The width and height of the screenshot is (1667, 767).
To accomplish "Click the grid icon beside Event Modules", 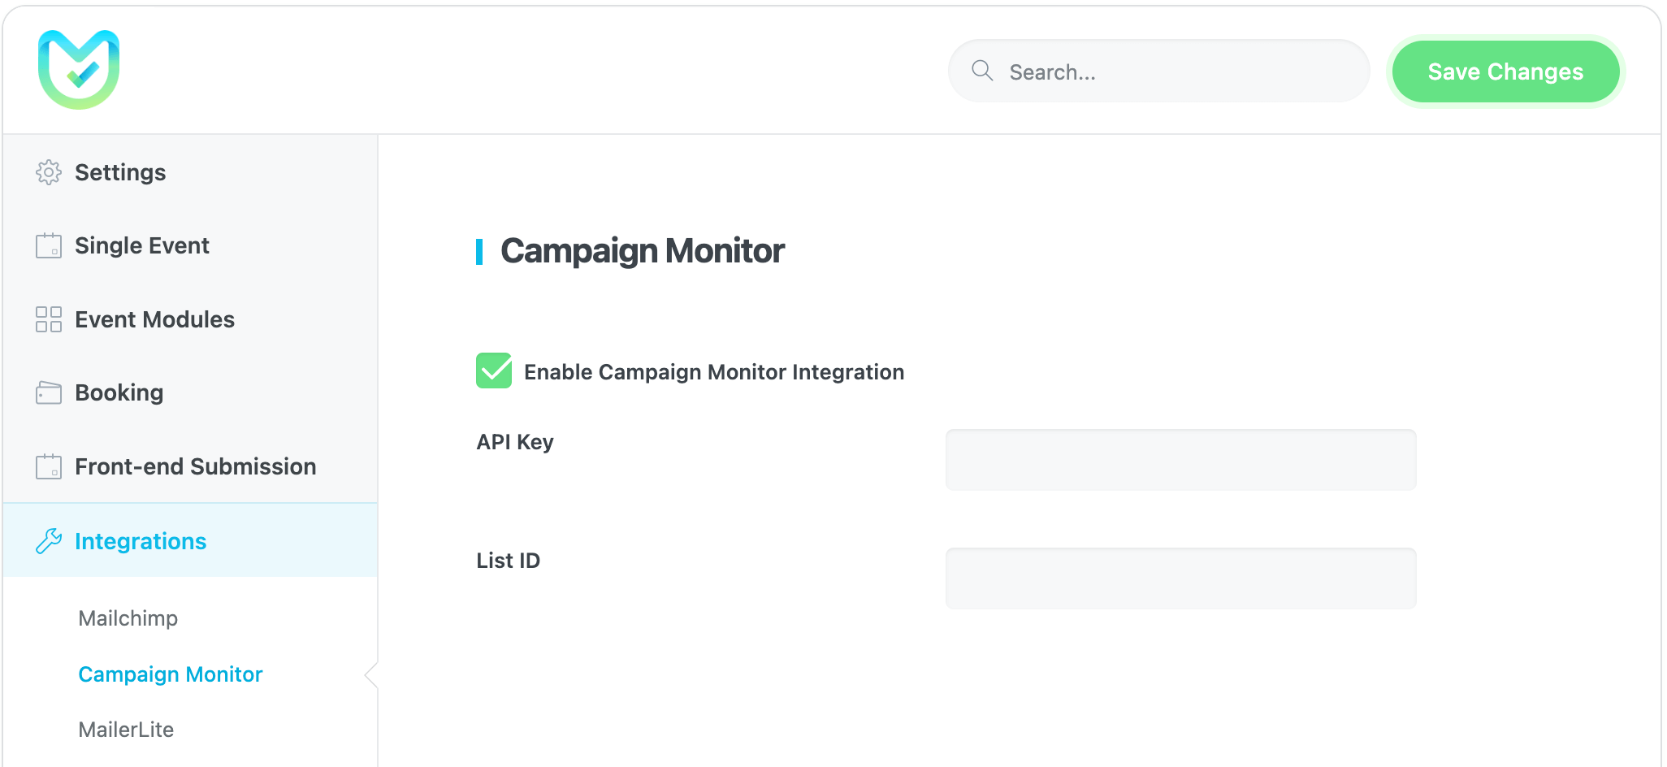I will tap(49, 319).
